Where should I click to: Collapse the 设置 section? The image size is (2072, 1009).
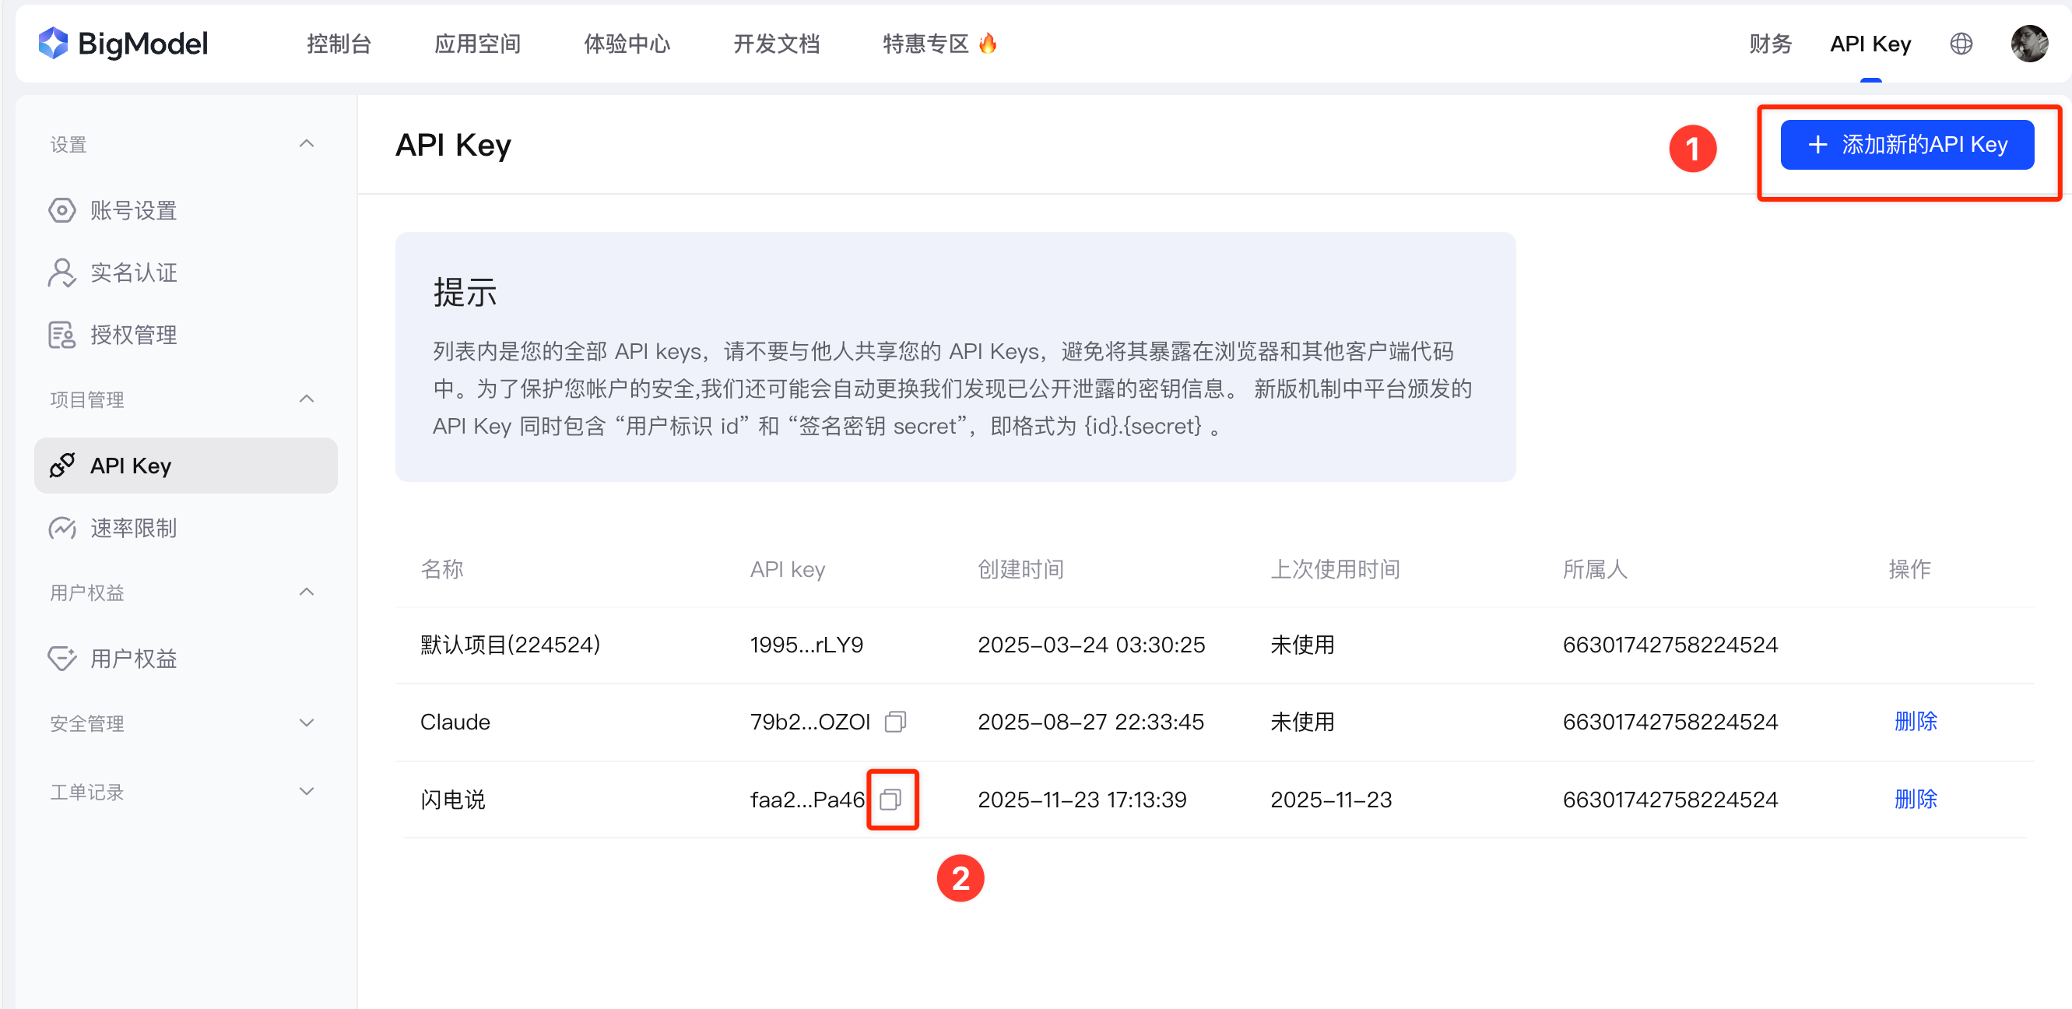[307, 144]
